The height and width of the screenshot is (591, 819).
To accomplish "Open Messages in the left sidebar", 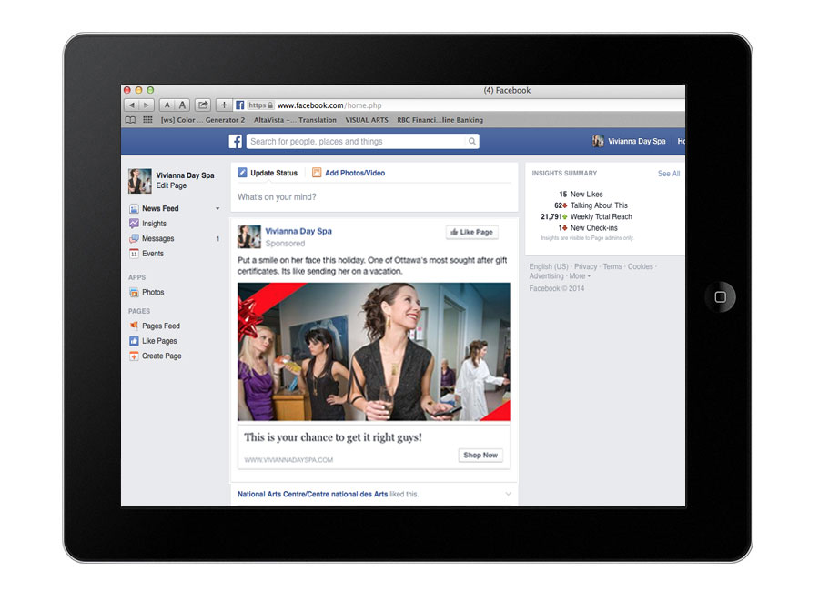I will (157, 239).
